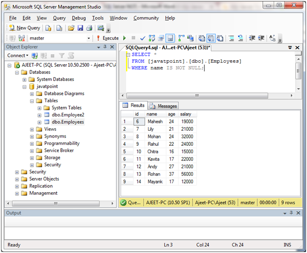
Task: Click the query editor vertical scrollbar thumb
Action: click(x=298, y=71)
